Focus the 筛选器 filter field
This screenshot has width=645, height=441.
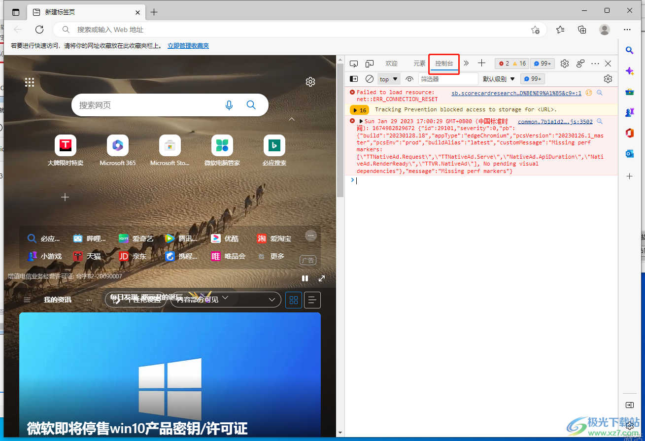pos(448,79)
